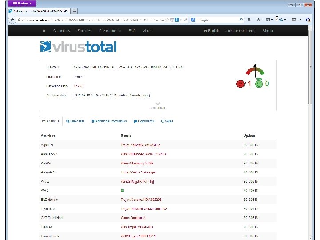The image size is (320, 240).
Task: Select ClamAV result Win.Trojan.Yakes
Action: [x=137, y=227]
